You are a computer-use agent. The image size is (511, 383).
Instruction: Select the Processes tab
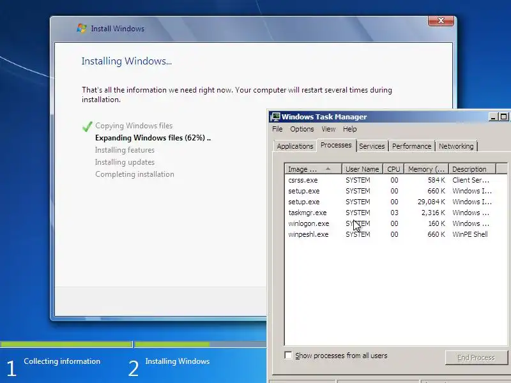336,145
